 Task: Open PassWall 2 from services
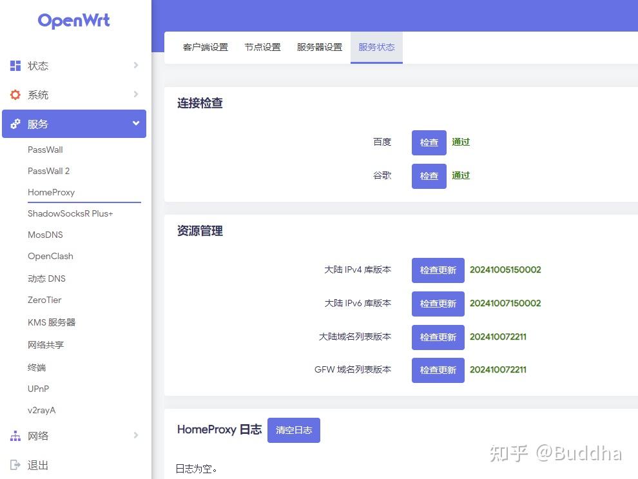(48, 171)
